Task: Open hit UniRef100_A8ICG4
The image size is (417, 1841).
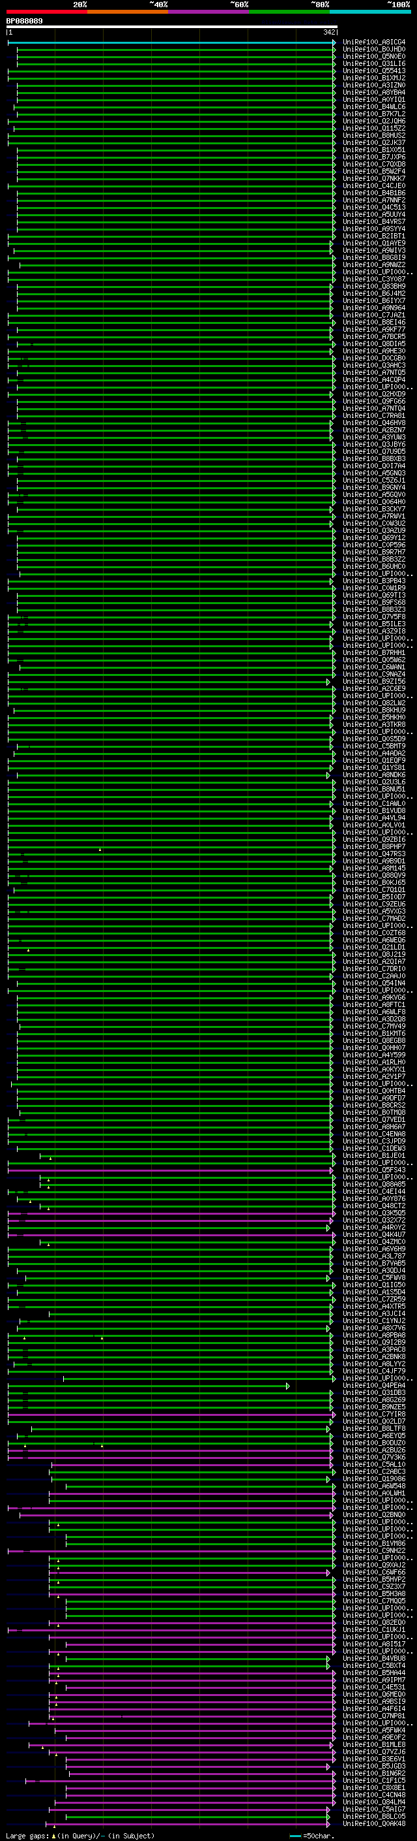Action: pos(374,42)
